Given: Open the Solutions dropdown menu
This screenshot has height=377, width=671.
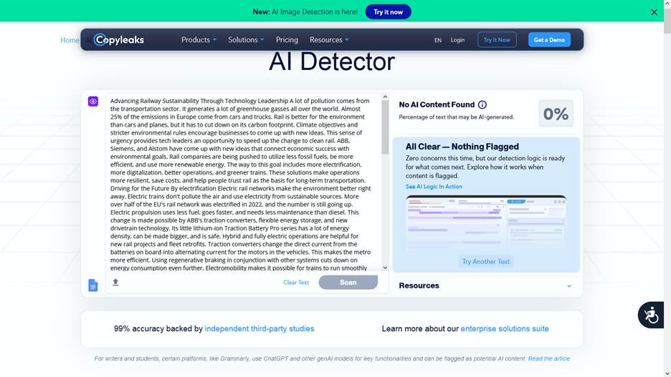Looking at the screenshot, I should coord(246,40).
